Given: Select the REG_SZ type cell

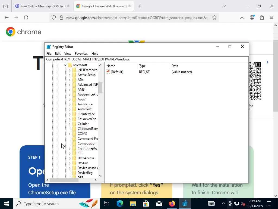Looking at the screenshot, I should [x=144, y=72].
